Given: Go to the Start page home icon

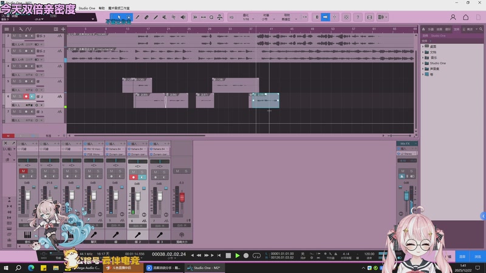Looking at the screenshot, I should click(465, 18).
